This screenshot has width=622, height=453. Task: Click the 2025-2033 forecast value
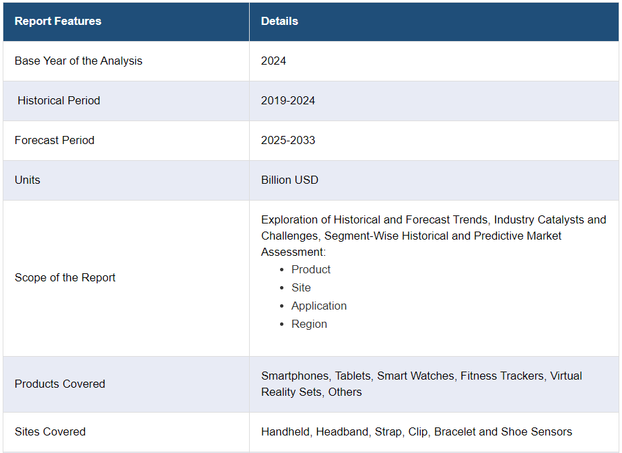pos(288,141)
